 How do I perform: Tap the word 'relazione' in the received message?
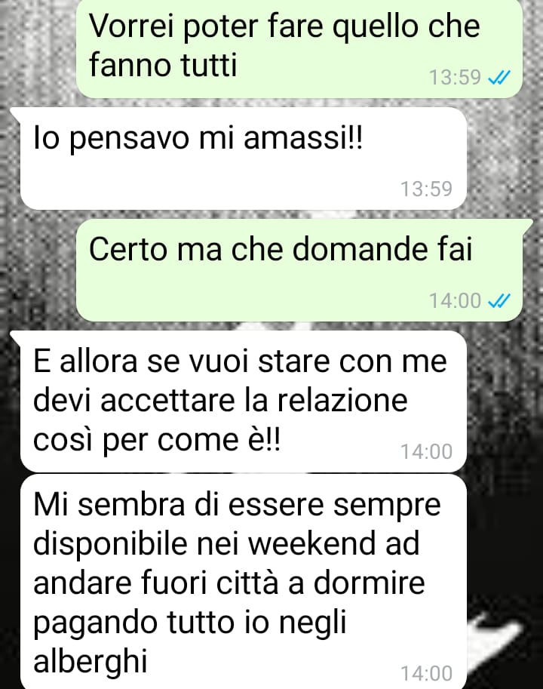tap(342, 400)
